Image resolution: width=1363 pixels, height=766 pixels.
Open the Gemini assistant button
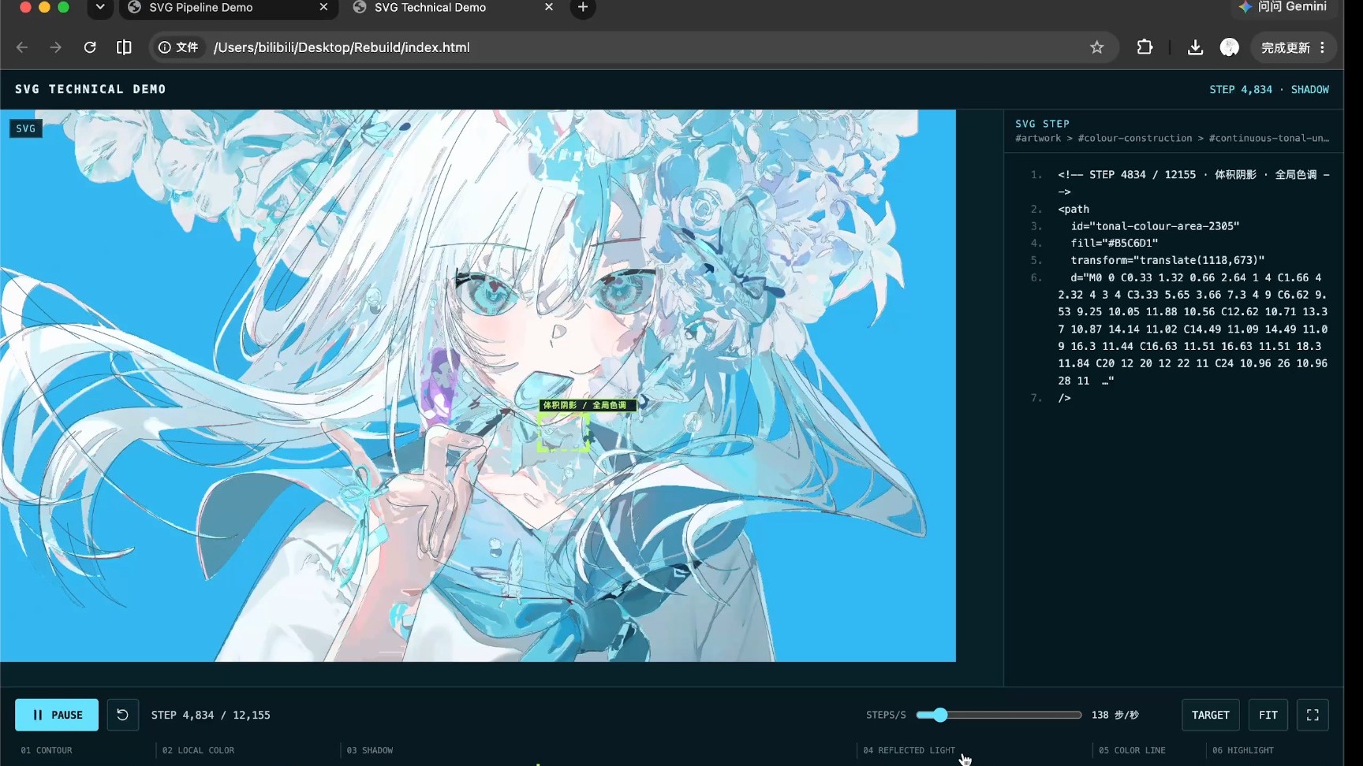tap(1283, 8)
